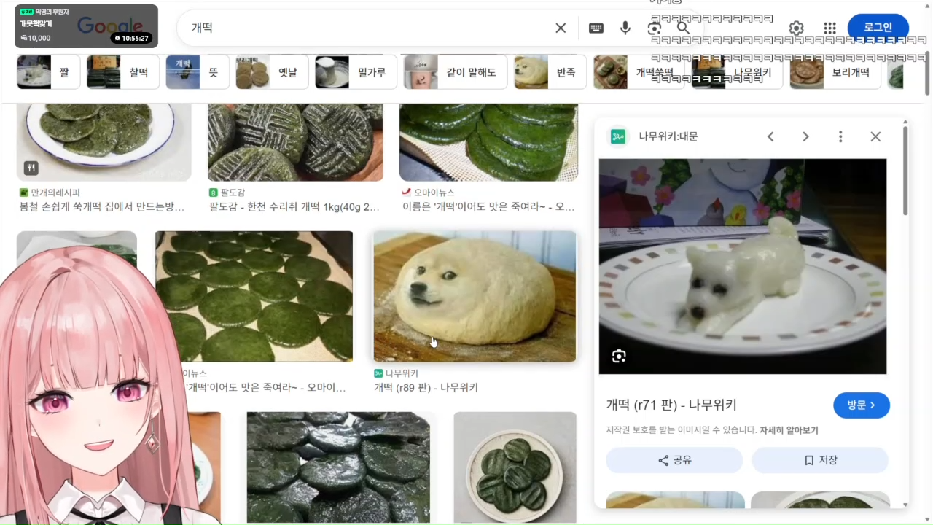Open the on-screen keyboard icon
This screenshot has height=525, width=933.
coord(596,28)
